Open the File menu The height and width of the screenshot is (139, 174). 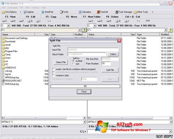click(3, 8)
